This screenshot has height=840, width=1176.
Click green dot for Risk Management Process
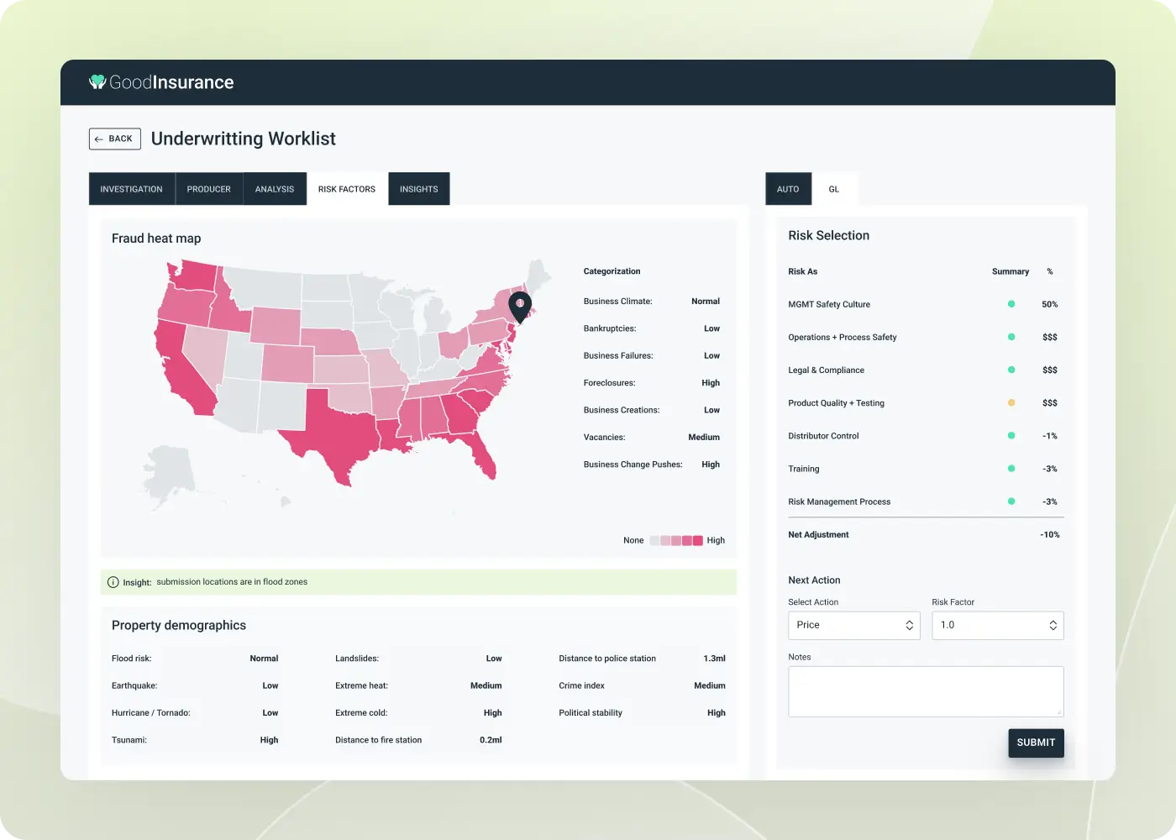[x=1011, y=501]
